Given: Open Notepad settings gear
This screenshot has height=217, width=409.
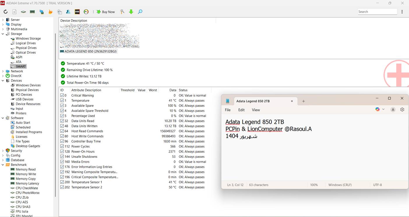Looking at the screenshot, I should point(402,110).
